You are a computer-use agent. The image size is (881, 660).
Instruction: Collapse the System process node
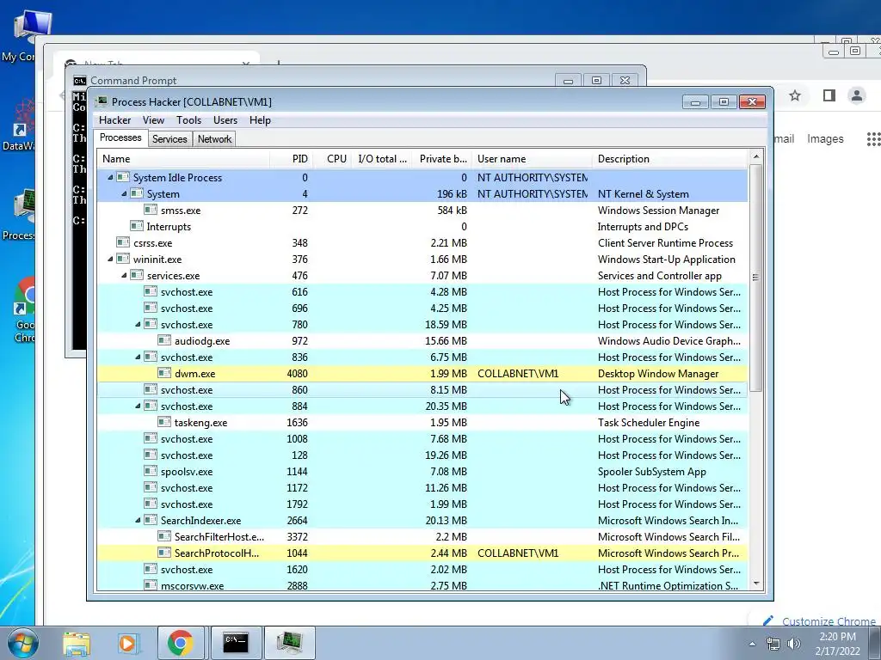pos(124,193)
